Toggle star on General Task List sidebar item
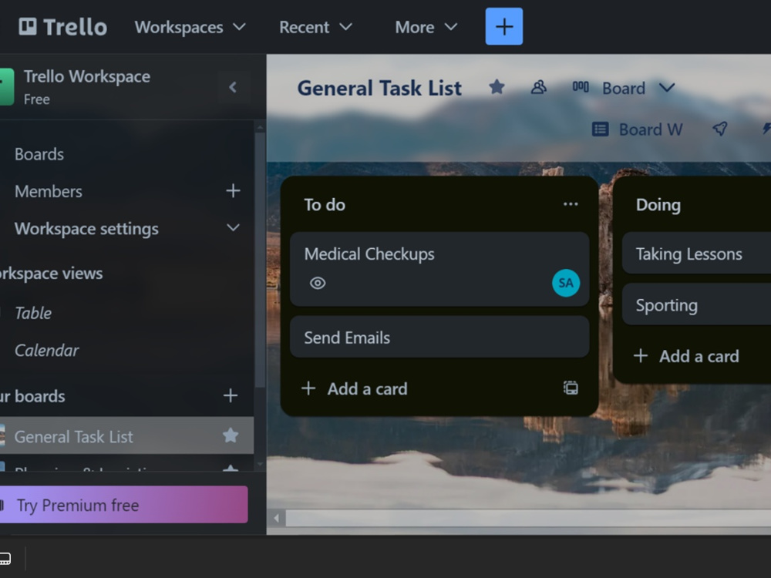 pos(231,435)
